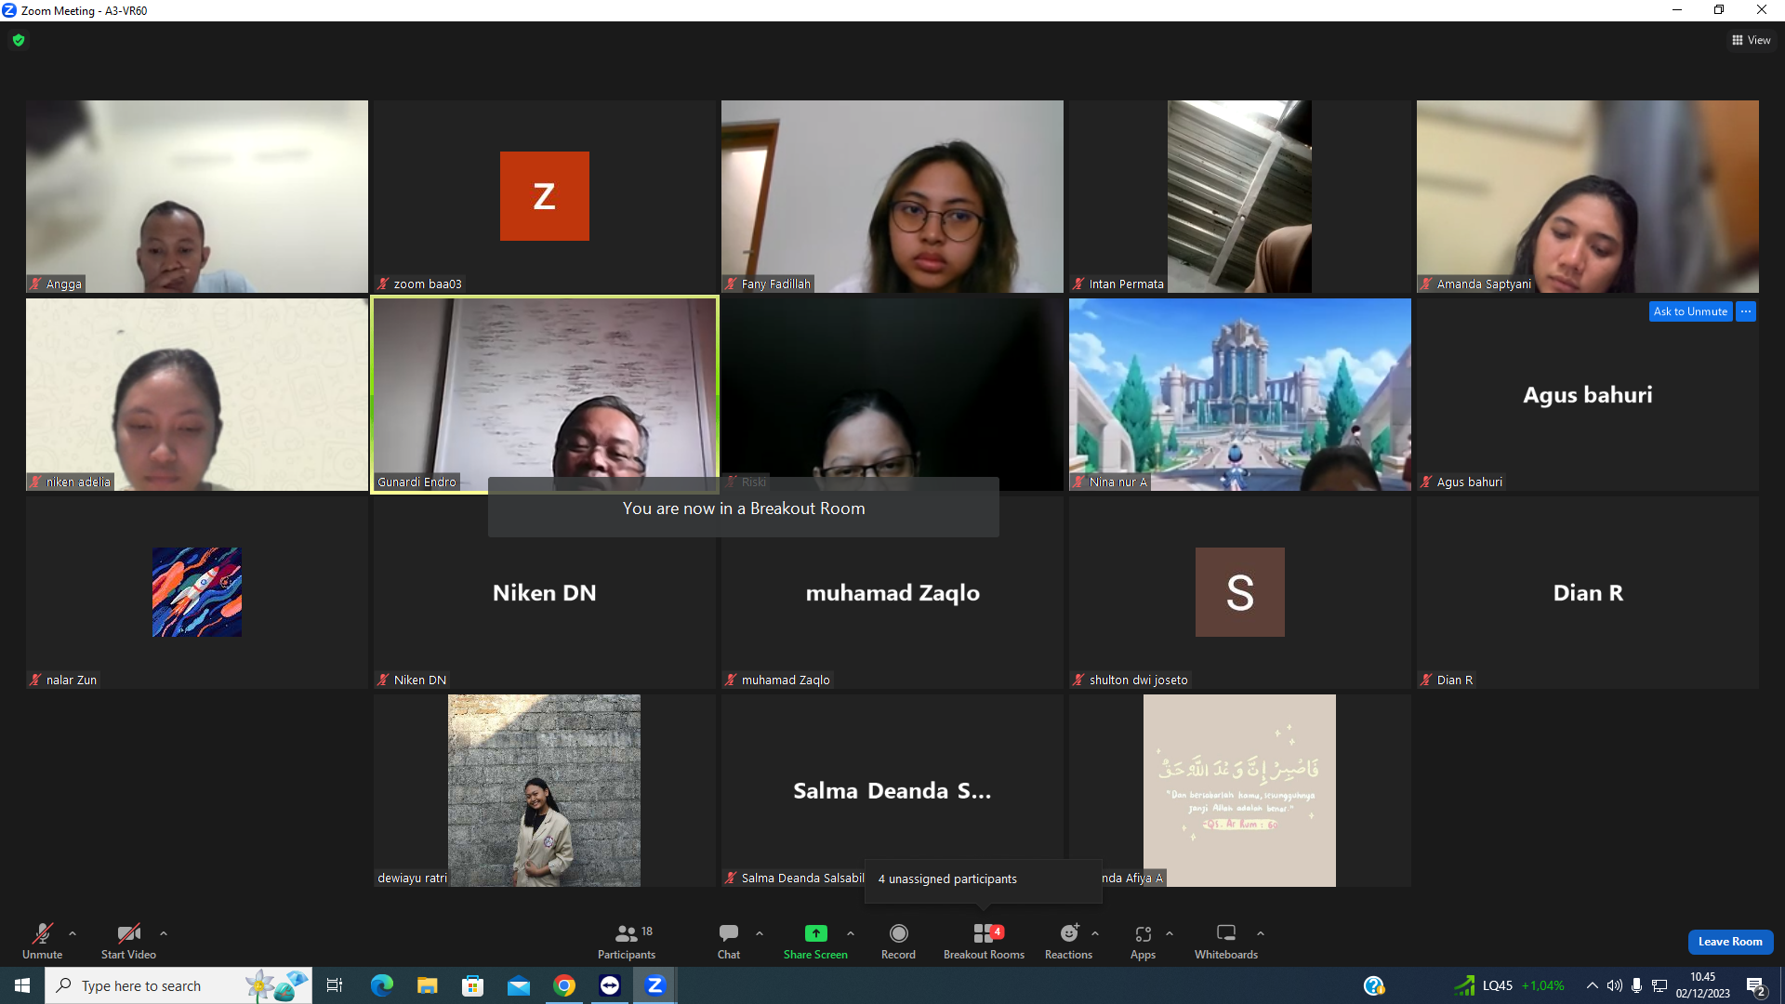Click the green Share Screen icon
The height and width of the screenshot is (1004, 1785).
point(815,932)
